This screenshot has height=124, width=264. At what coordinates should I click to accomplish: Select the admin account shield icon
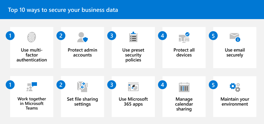click(82, 37)
